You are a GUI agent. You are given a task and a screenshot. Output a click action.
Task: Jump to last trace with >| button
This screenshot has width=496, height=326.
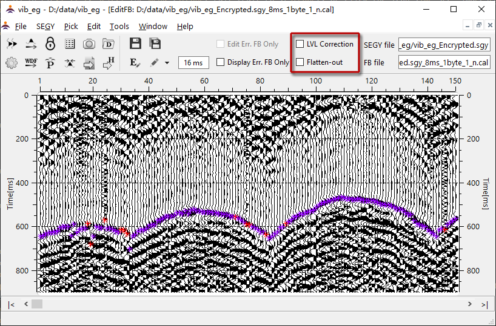click(x=484, y=305)
